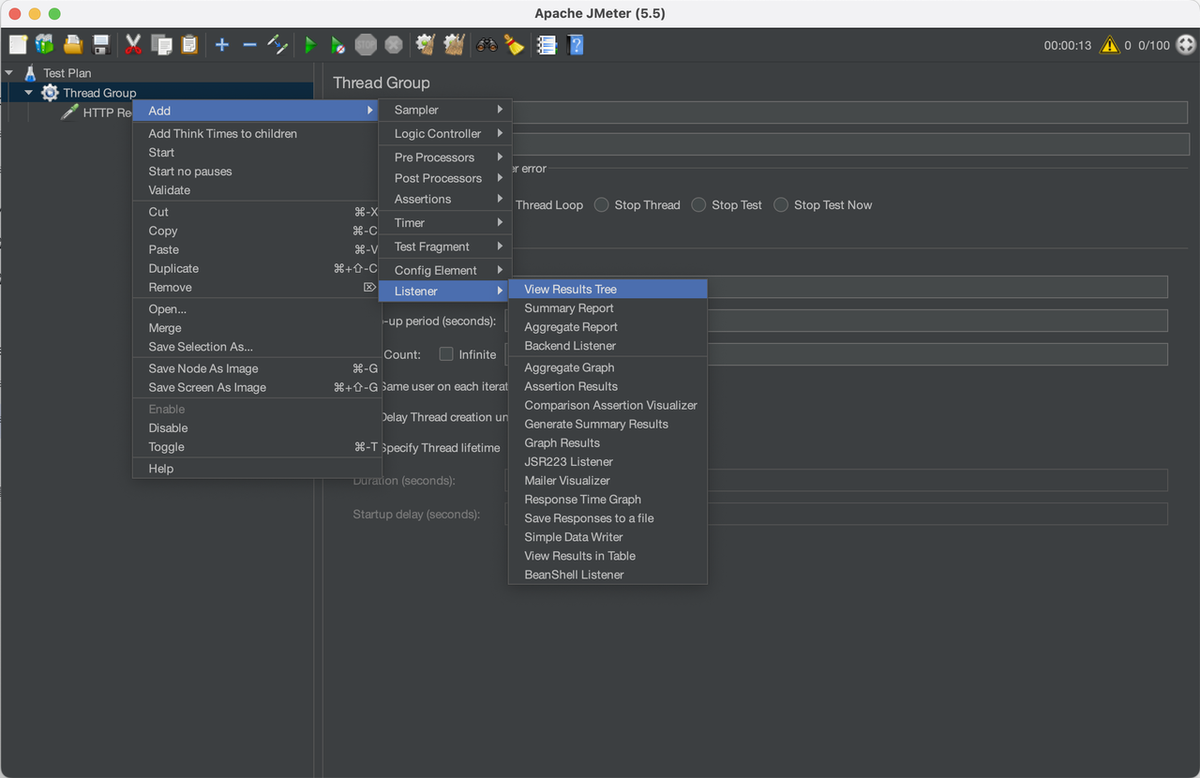Click the New test plan icon
The width and height of the screenshot is (1200, 778).
18,44
